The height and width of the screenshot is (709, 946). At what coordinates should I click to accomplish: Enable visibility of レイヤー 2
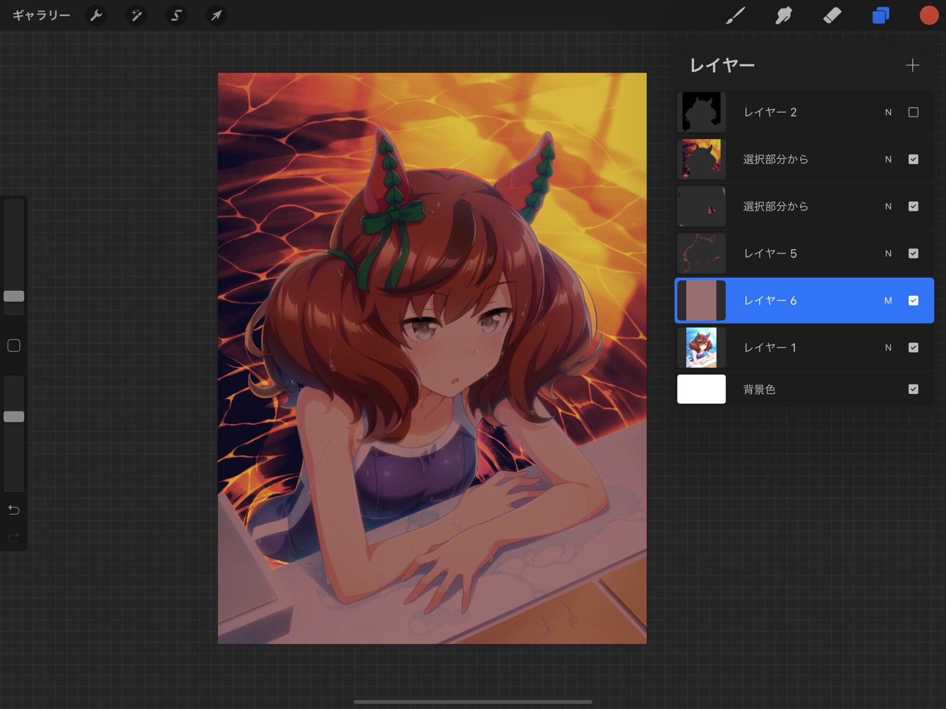point(913,112)
